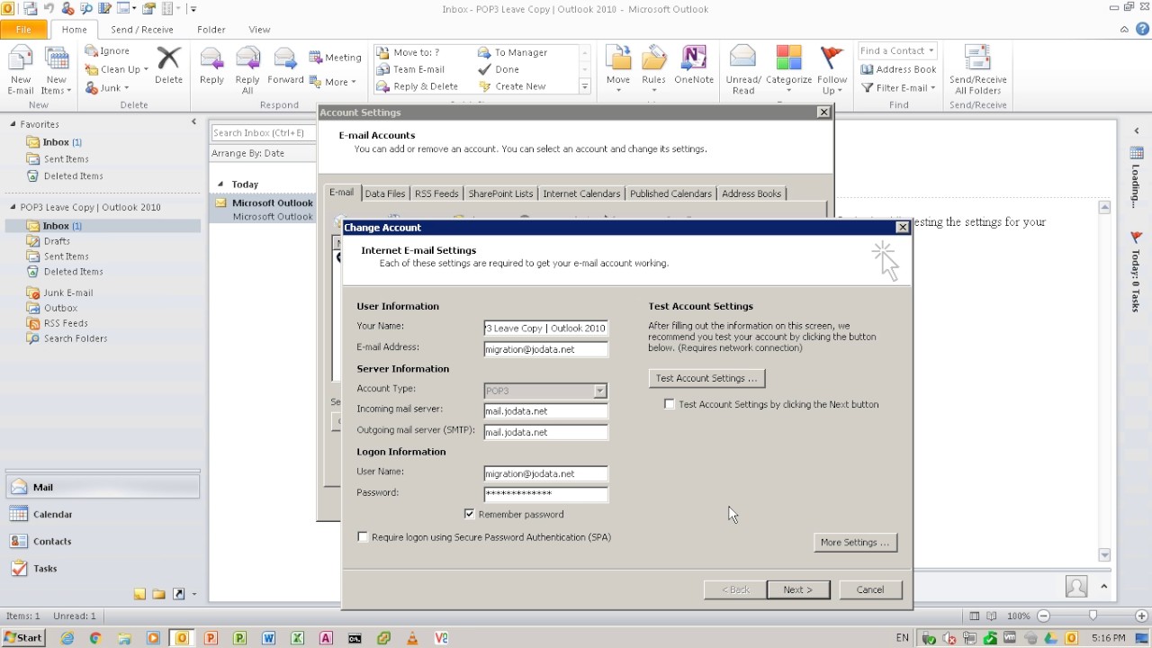Click the Ignore conversation icon
Image resolution: width=1152 pixels, height=648 pixels.
(107, 51)
